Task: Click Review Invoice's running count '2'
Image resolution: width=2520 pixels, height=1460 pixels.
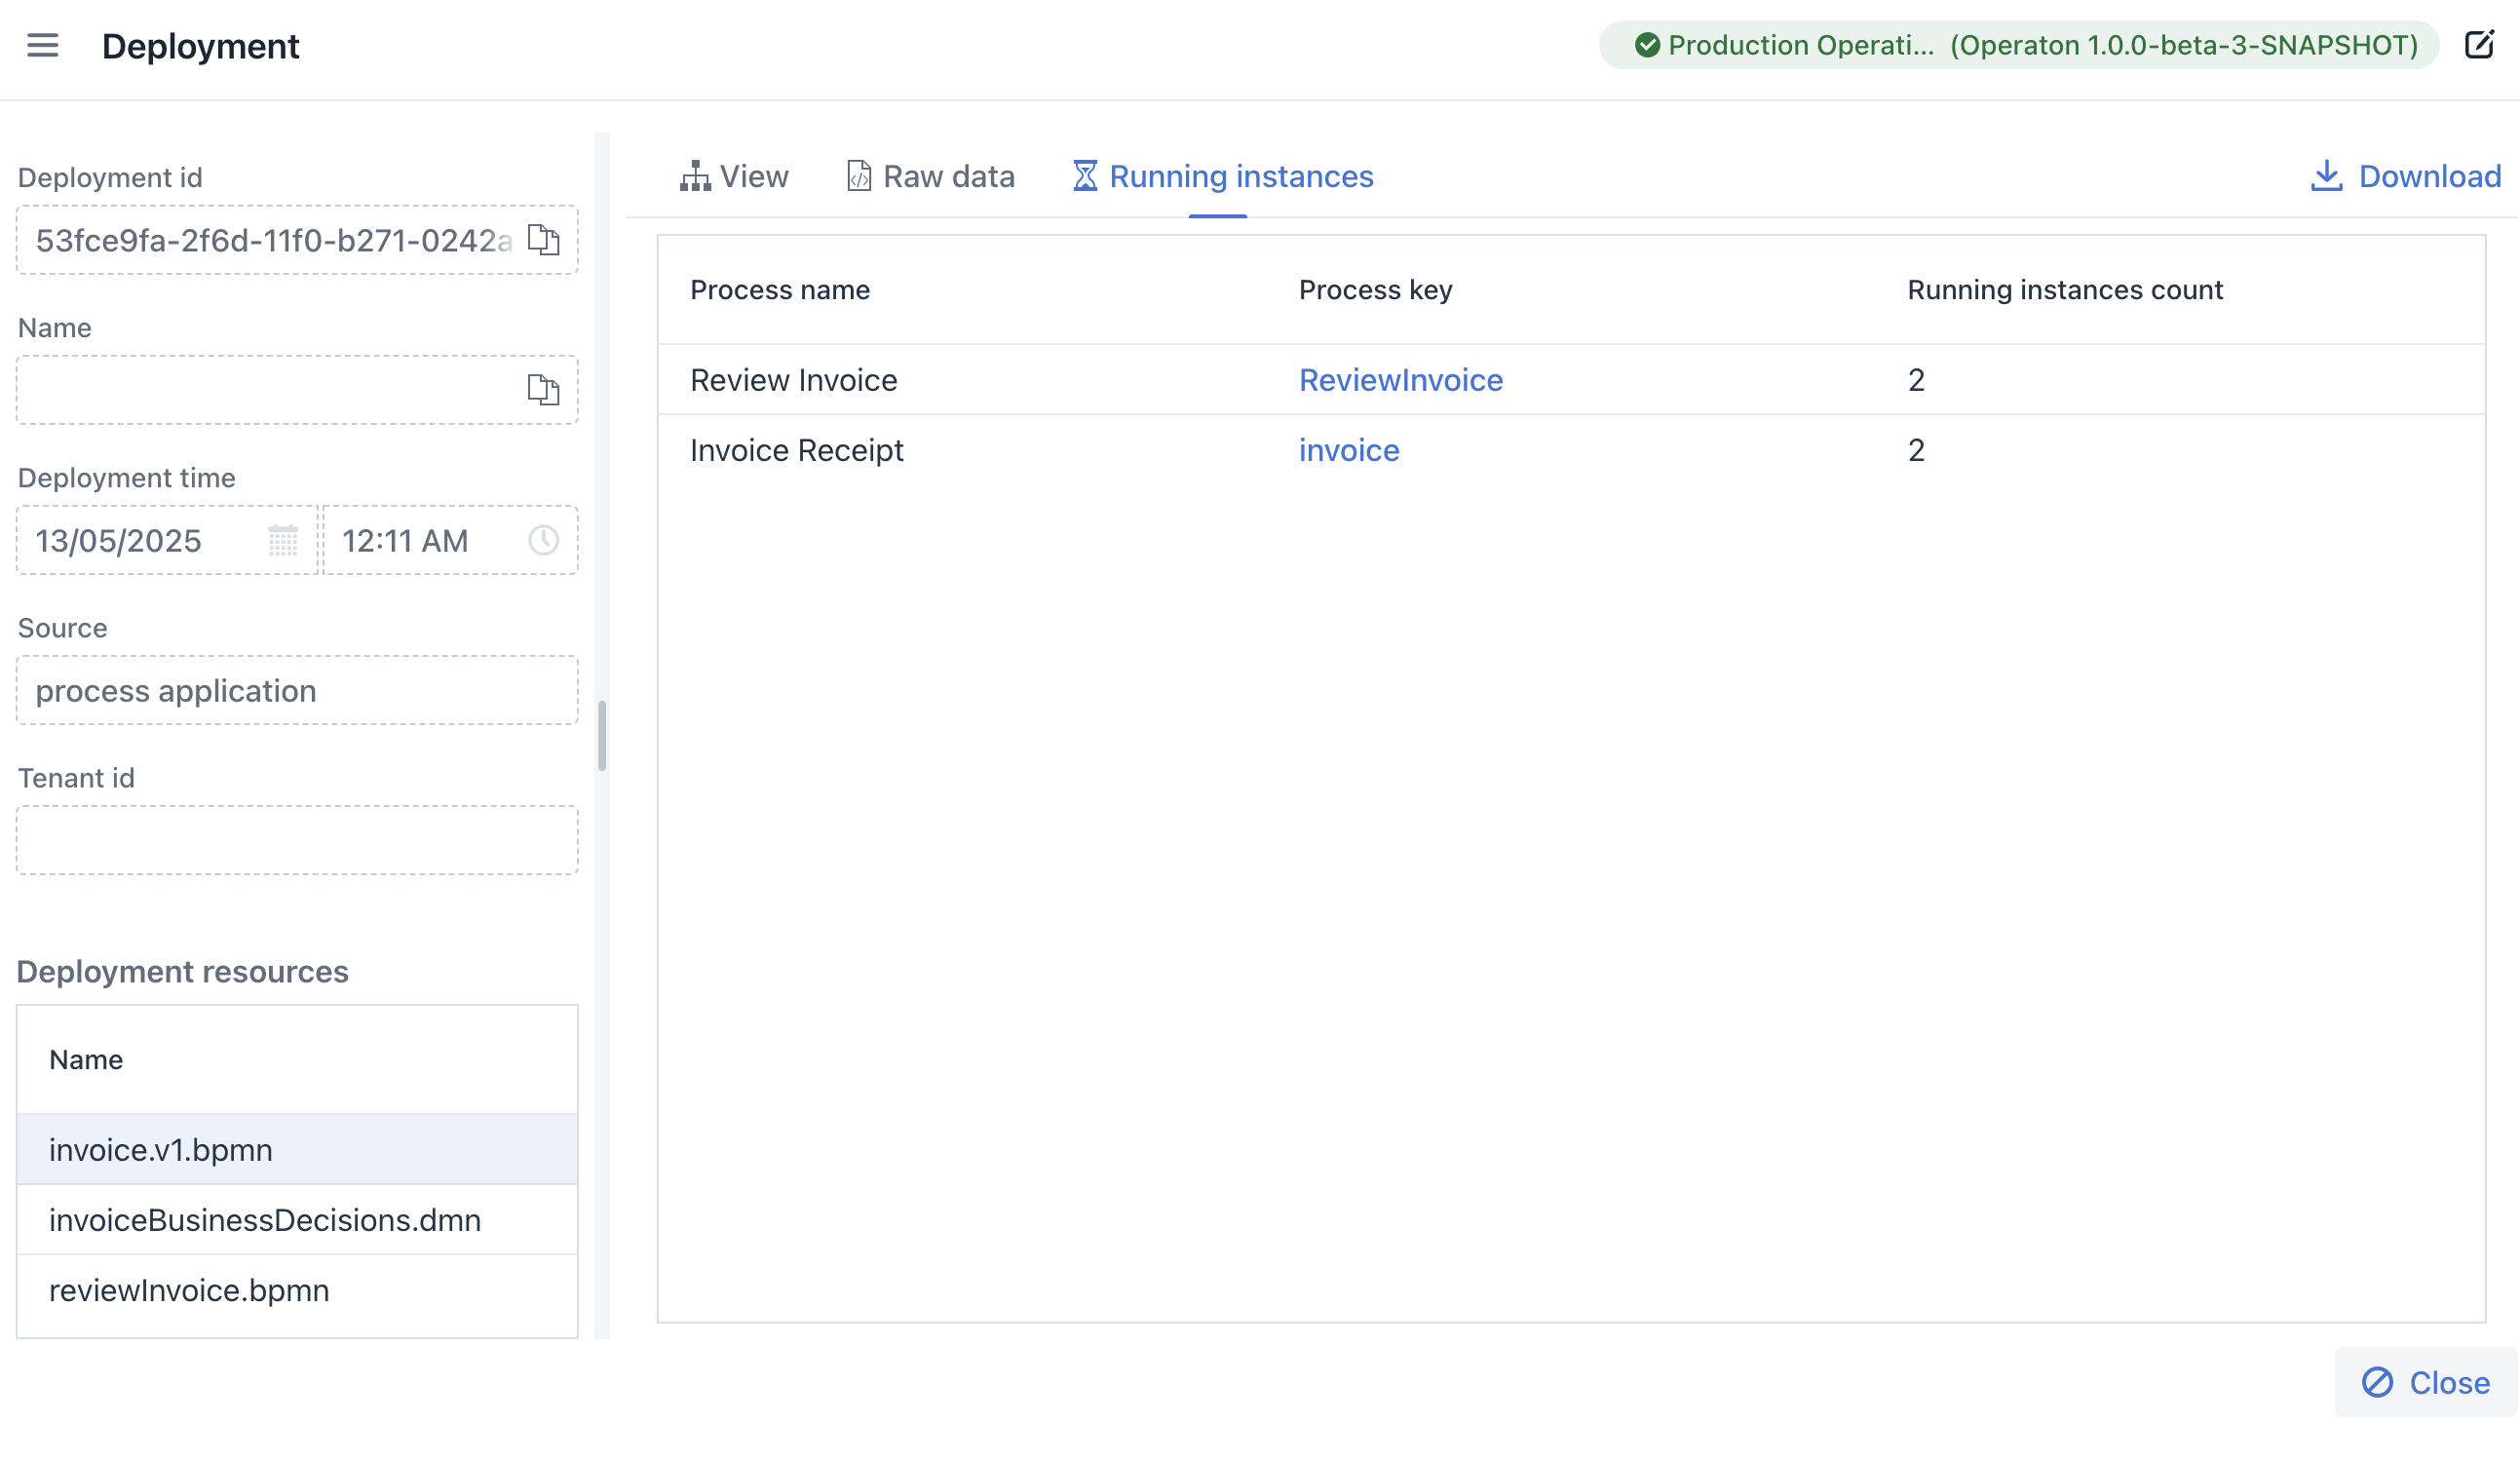Action: [1916, 380]
